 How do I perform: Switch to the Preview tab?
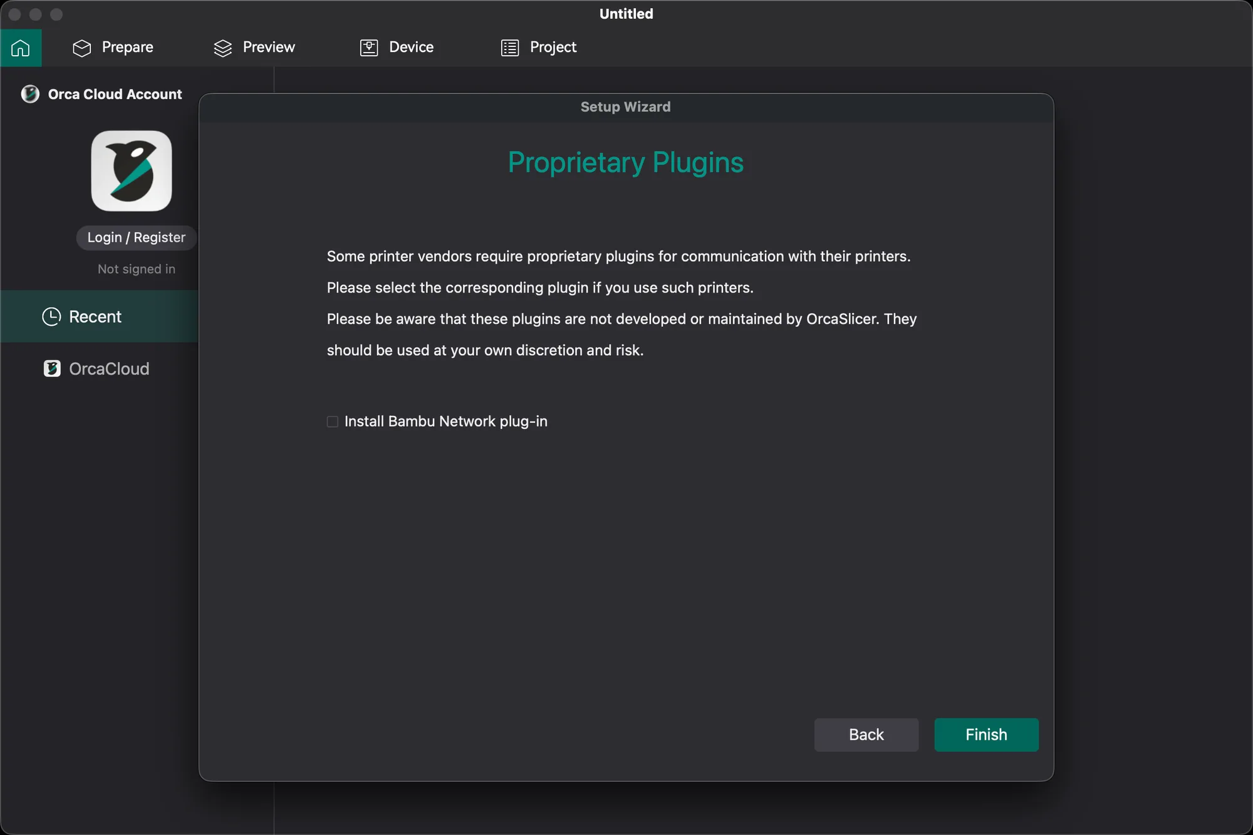tap(254, 48)
